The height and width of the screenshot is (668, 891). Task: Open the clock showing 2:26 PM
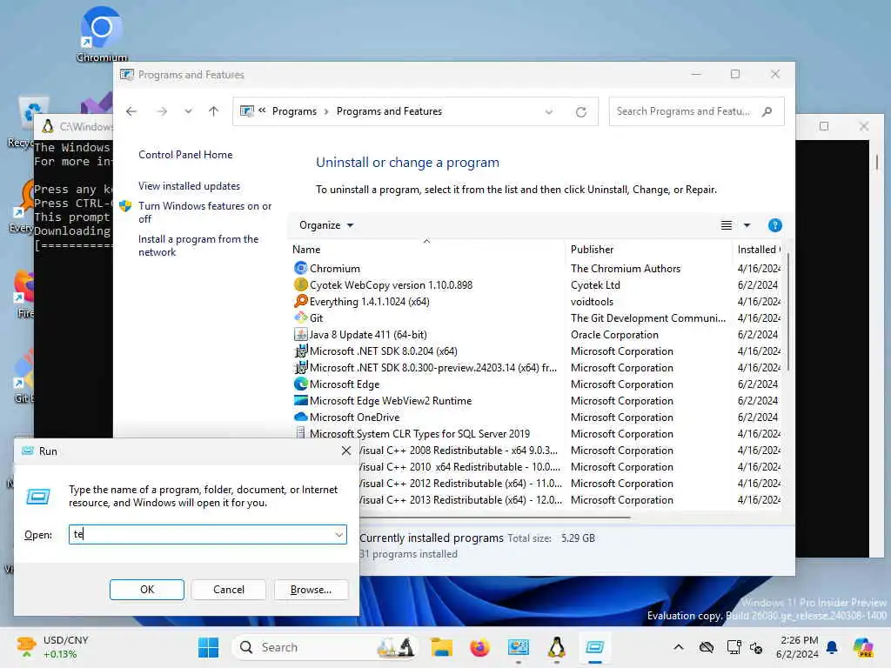(x=797, y=647)
